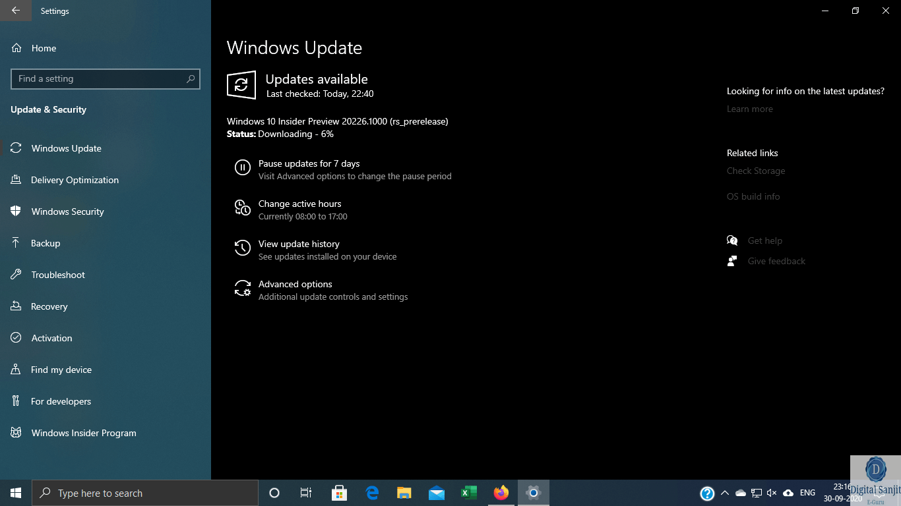The width and height of the screenshot is (901, 506).
Task: Click the Windows 10 Insider Preview 20226.1000 text
Action: [x=337, y=121]
